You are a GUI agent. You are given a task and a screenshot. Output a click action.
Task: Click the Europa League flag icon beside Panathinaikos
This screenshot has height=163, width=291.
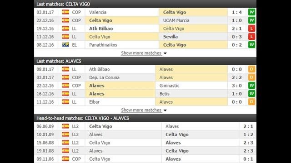pos(65,45)
